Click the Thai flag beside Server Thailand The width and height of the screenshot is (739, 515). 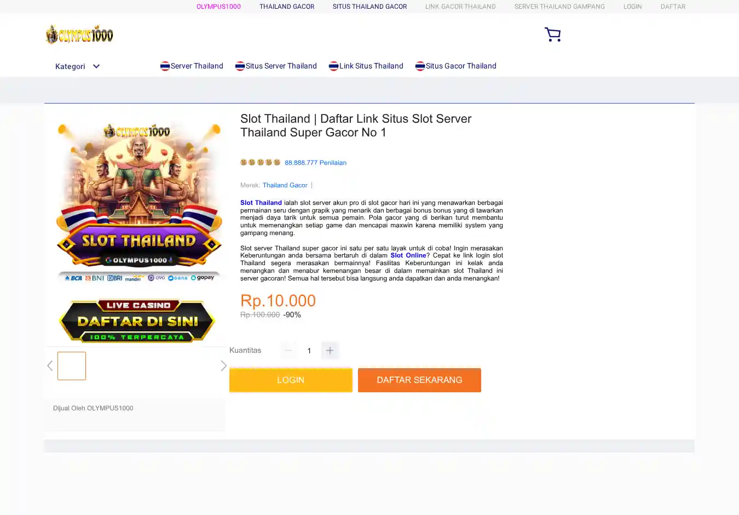165,66
